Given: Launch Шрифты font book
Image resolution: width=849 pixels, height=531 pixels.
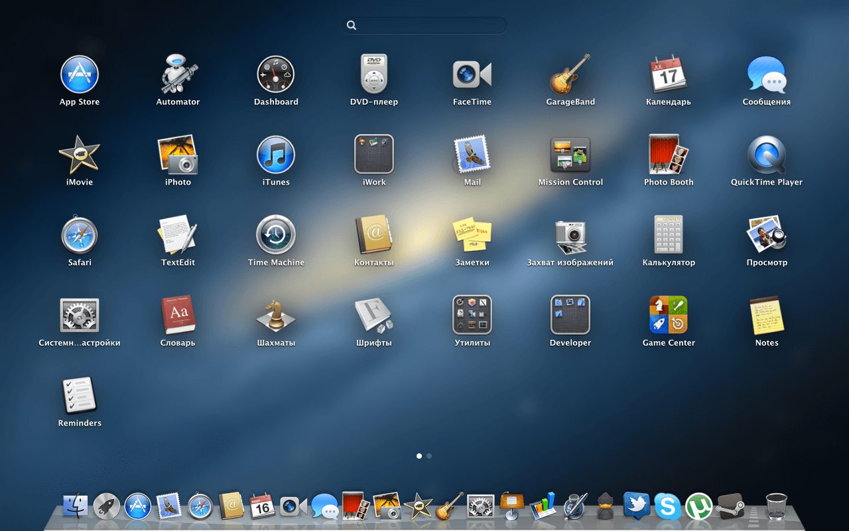Looking at the screenshot, I should point(374,315).
